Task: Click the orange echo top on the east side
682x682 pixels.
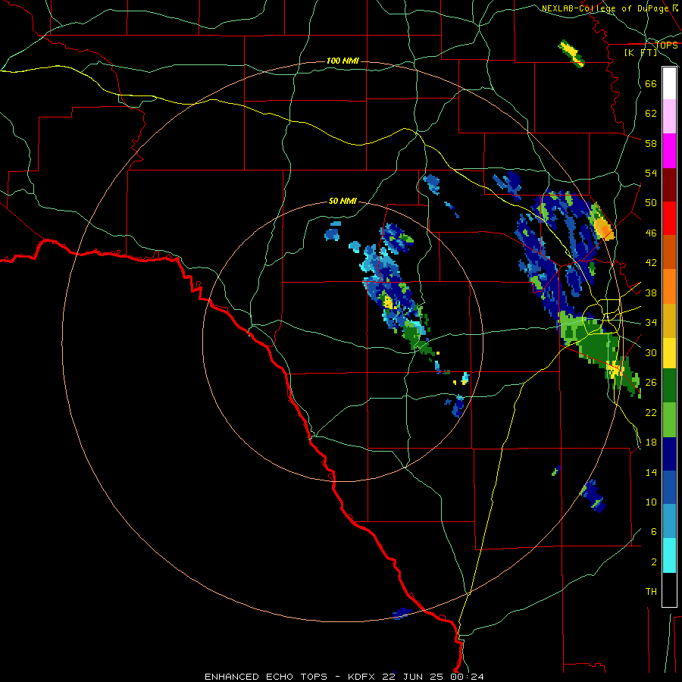Action: click(604, 228)
